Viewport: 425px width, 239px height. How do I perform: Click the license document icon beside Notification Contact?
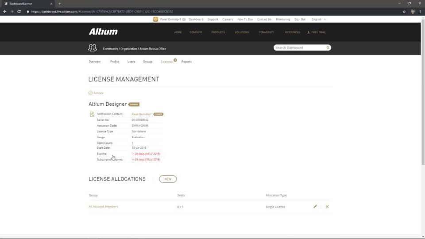(92, 114)
